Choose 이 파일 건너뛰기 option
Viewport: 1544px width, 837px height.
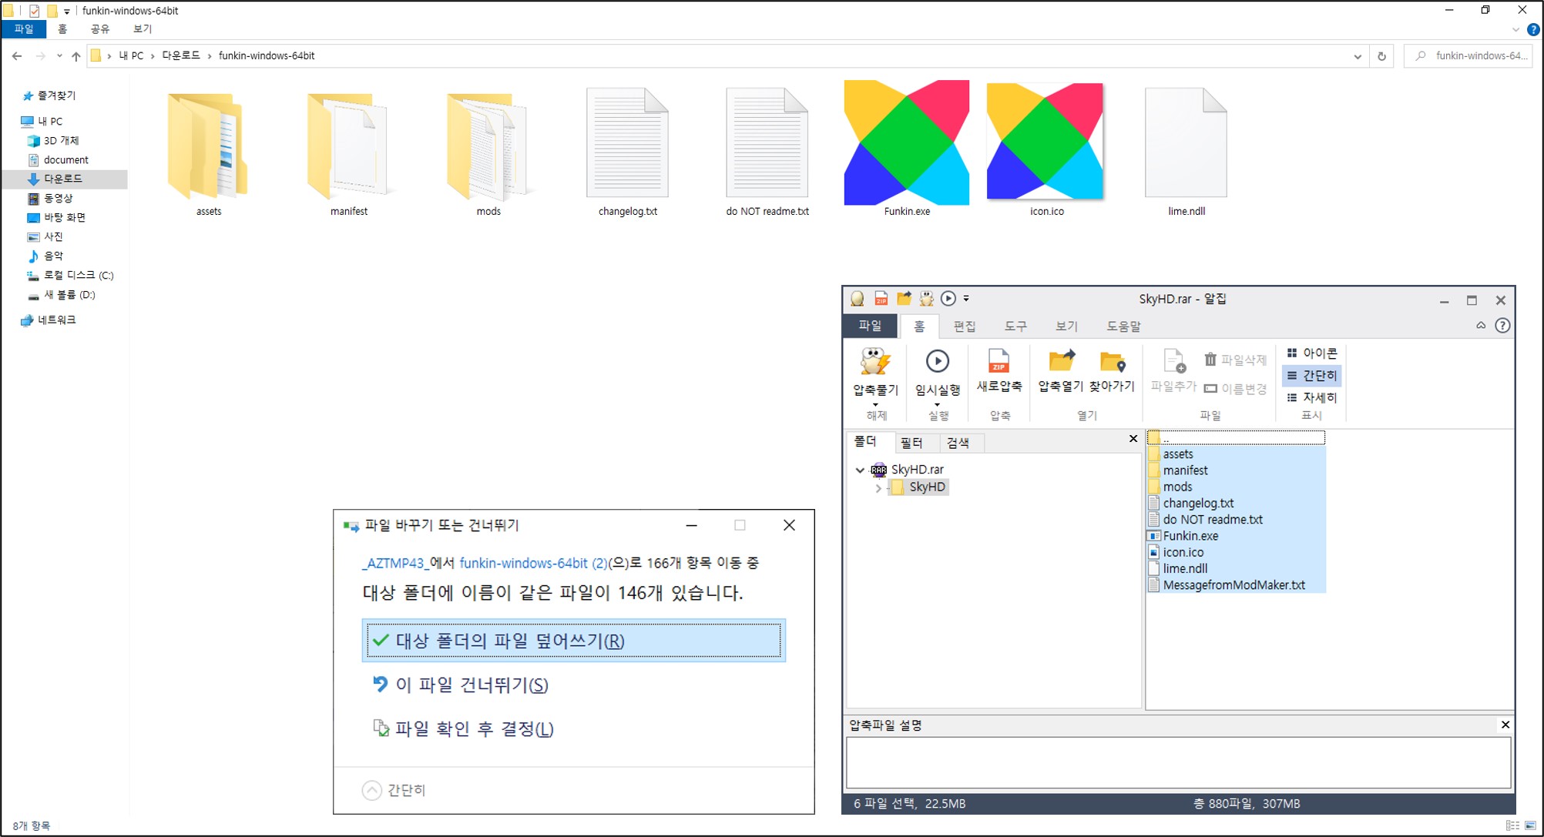point(472,685)
